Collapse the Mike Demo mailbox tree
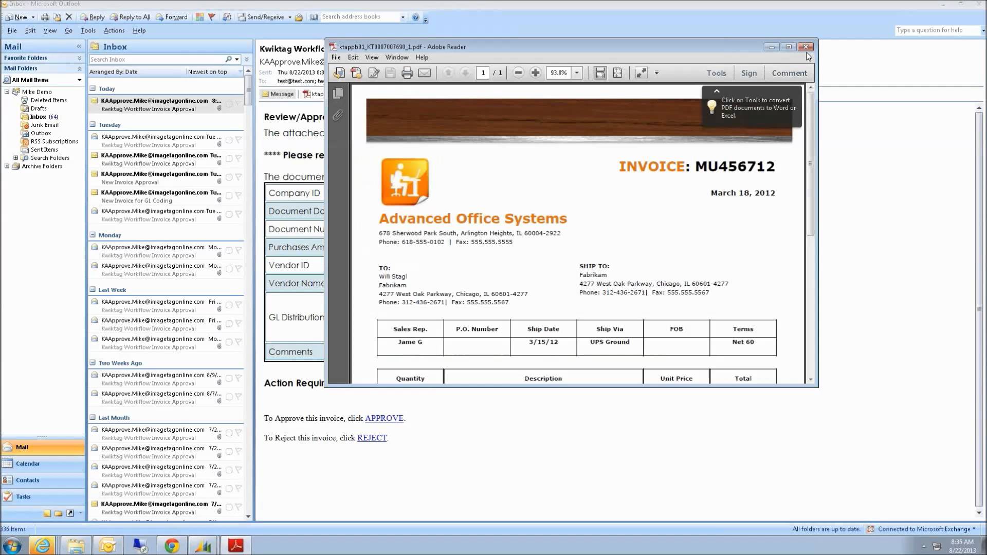987x555 pixels. pyautogui.click(x=7, y=92)
